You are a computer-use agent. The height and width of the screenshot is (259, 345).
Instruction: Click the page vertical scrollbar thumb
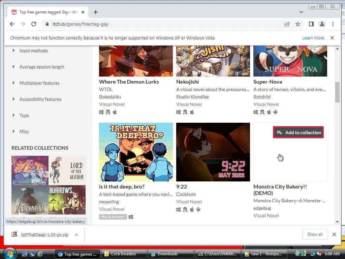point(337,92)
